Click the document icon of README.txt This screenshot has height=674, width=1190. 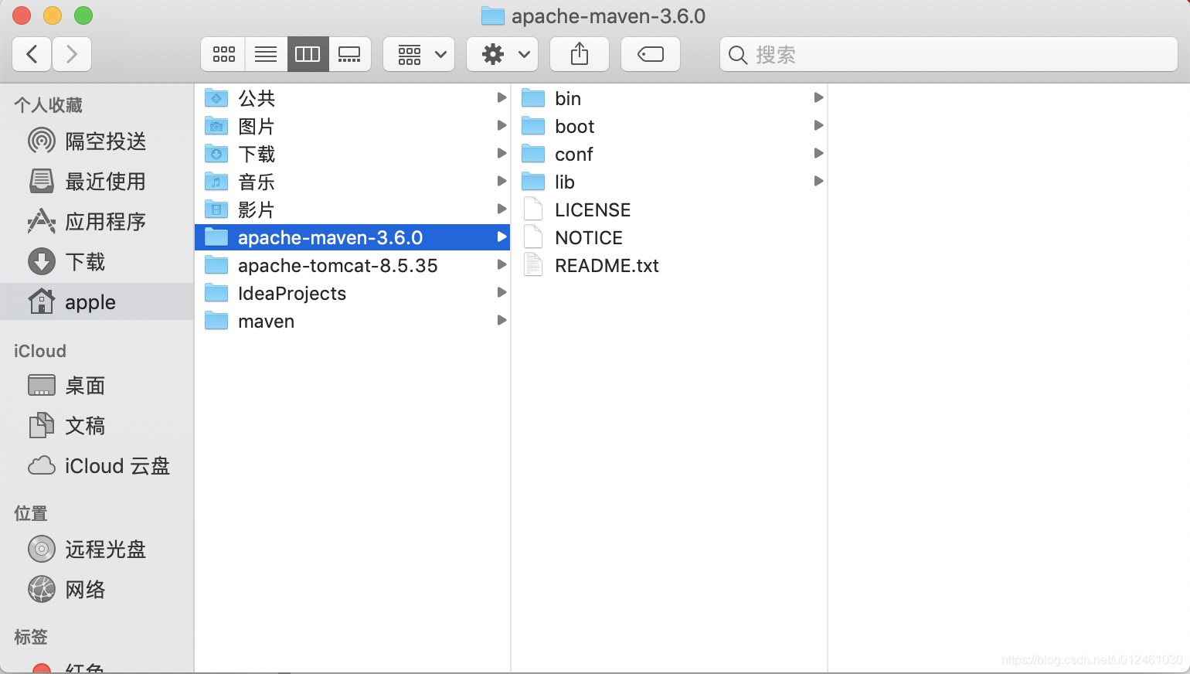(x=533, y=264)
